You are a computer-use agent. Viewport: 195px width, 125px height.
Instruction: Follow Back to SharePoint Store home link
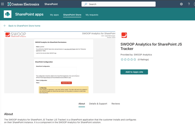25,26
